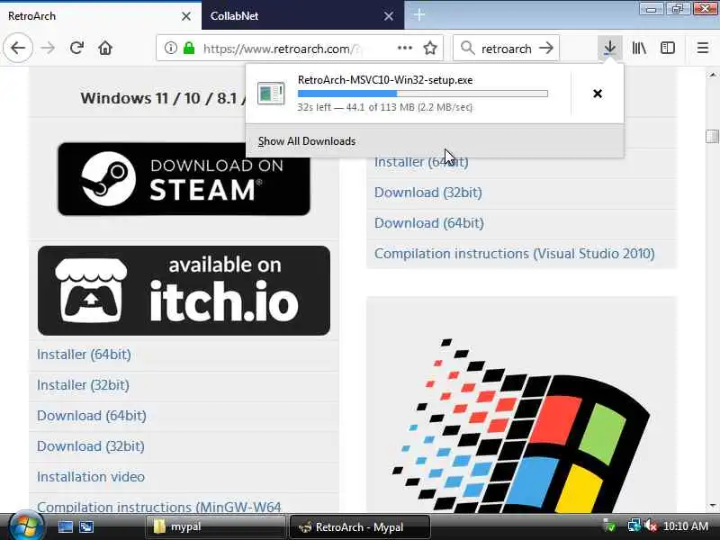Open RetroArch - Mypal taskbar button
This screenshot has height=540, width=720.
[359, 526]
